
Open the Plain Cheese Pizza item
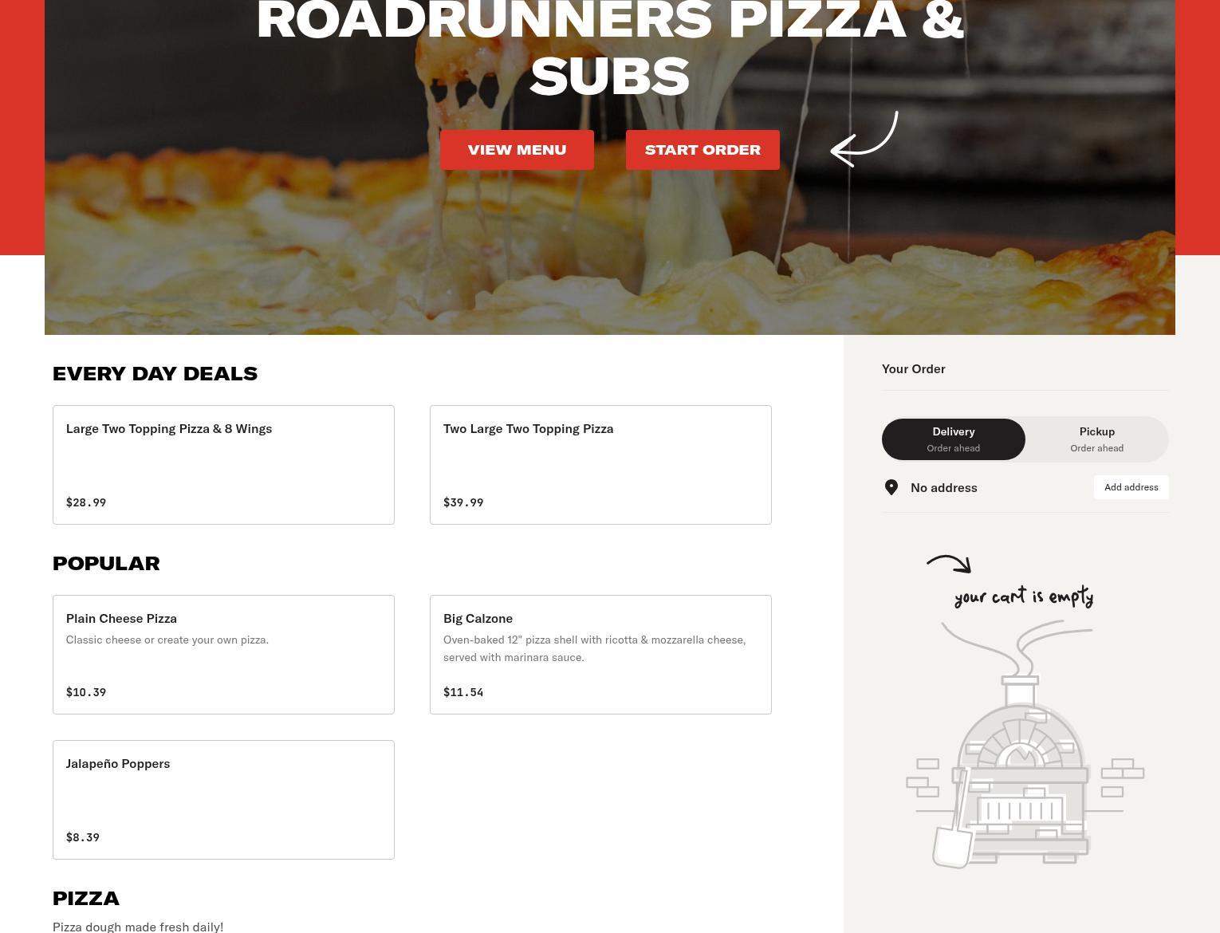pos(223,655)
